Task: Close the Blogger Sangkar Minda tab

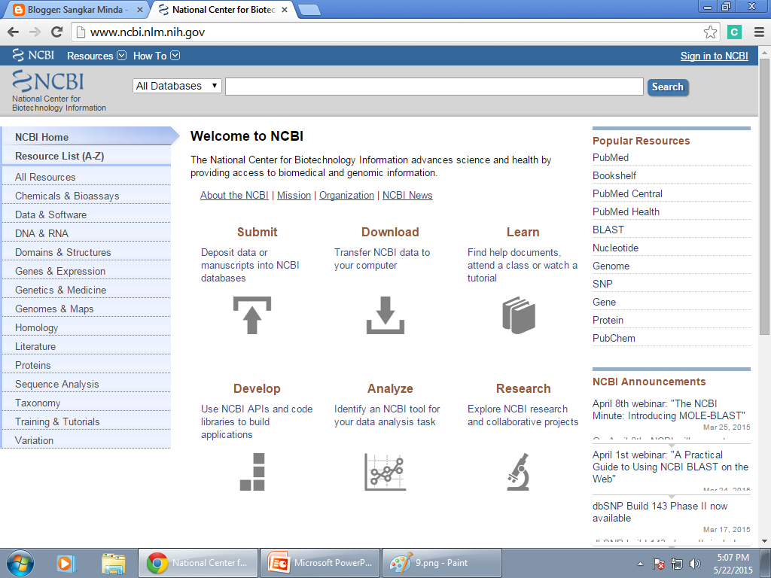Action: tap(139, 10)
